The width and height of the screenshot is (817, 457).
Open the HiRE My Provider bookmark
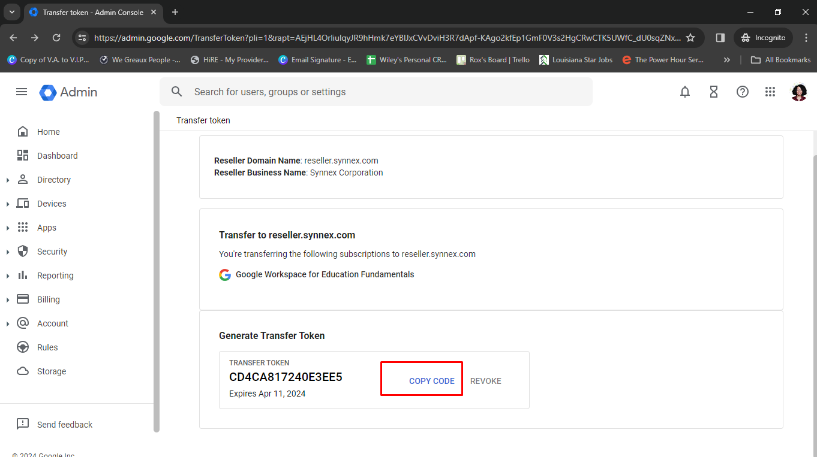point(229,60)
